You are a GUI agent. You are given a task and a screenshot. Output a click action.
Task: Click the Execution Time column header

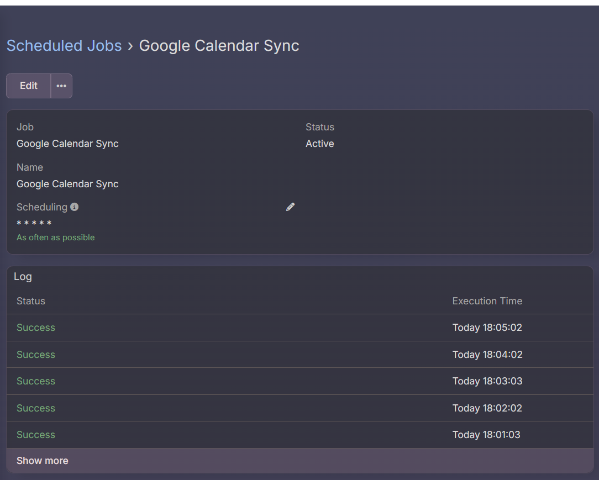(x=487, y=301)
